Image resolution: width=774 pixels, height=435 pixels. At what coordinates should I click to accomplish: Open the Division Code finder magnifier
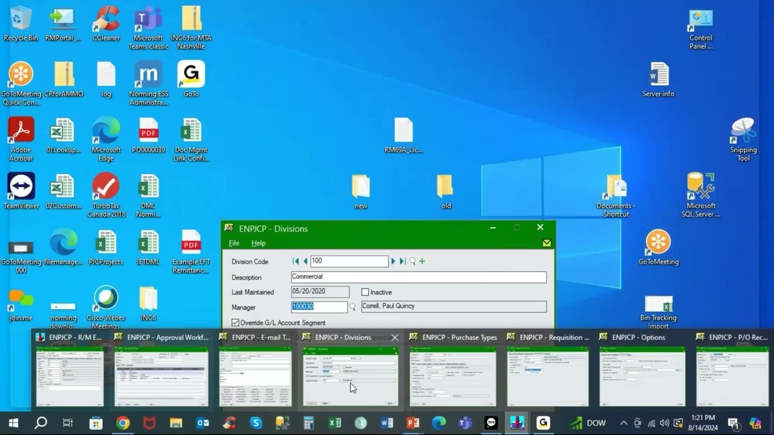412,261
